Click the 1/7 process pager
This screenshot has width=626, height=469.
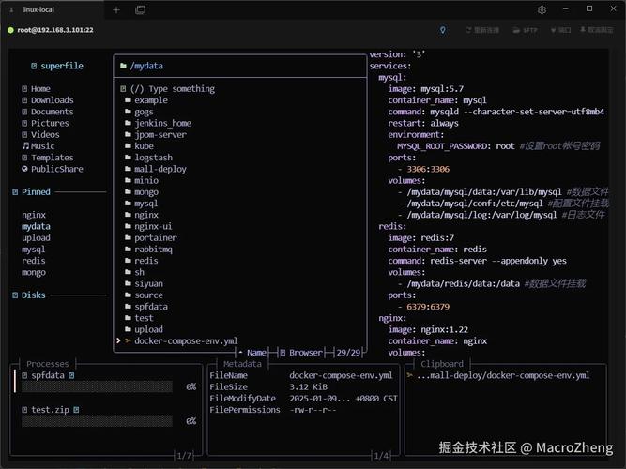(x=185, y=456)
